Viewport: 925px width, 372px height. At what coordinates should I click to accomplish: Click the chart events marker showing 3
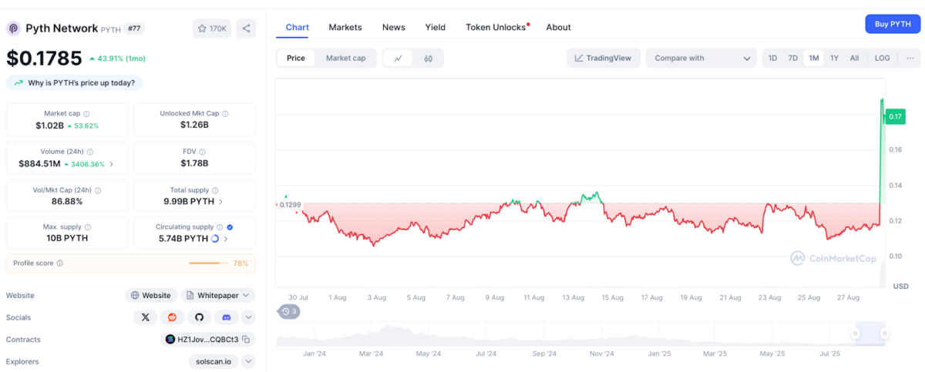point(289,311)
